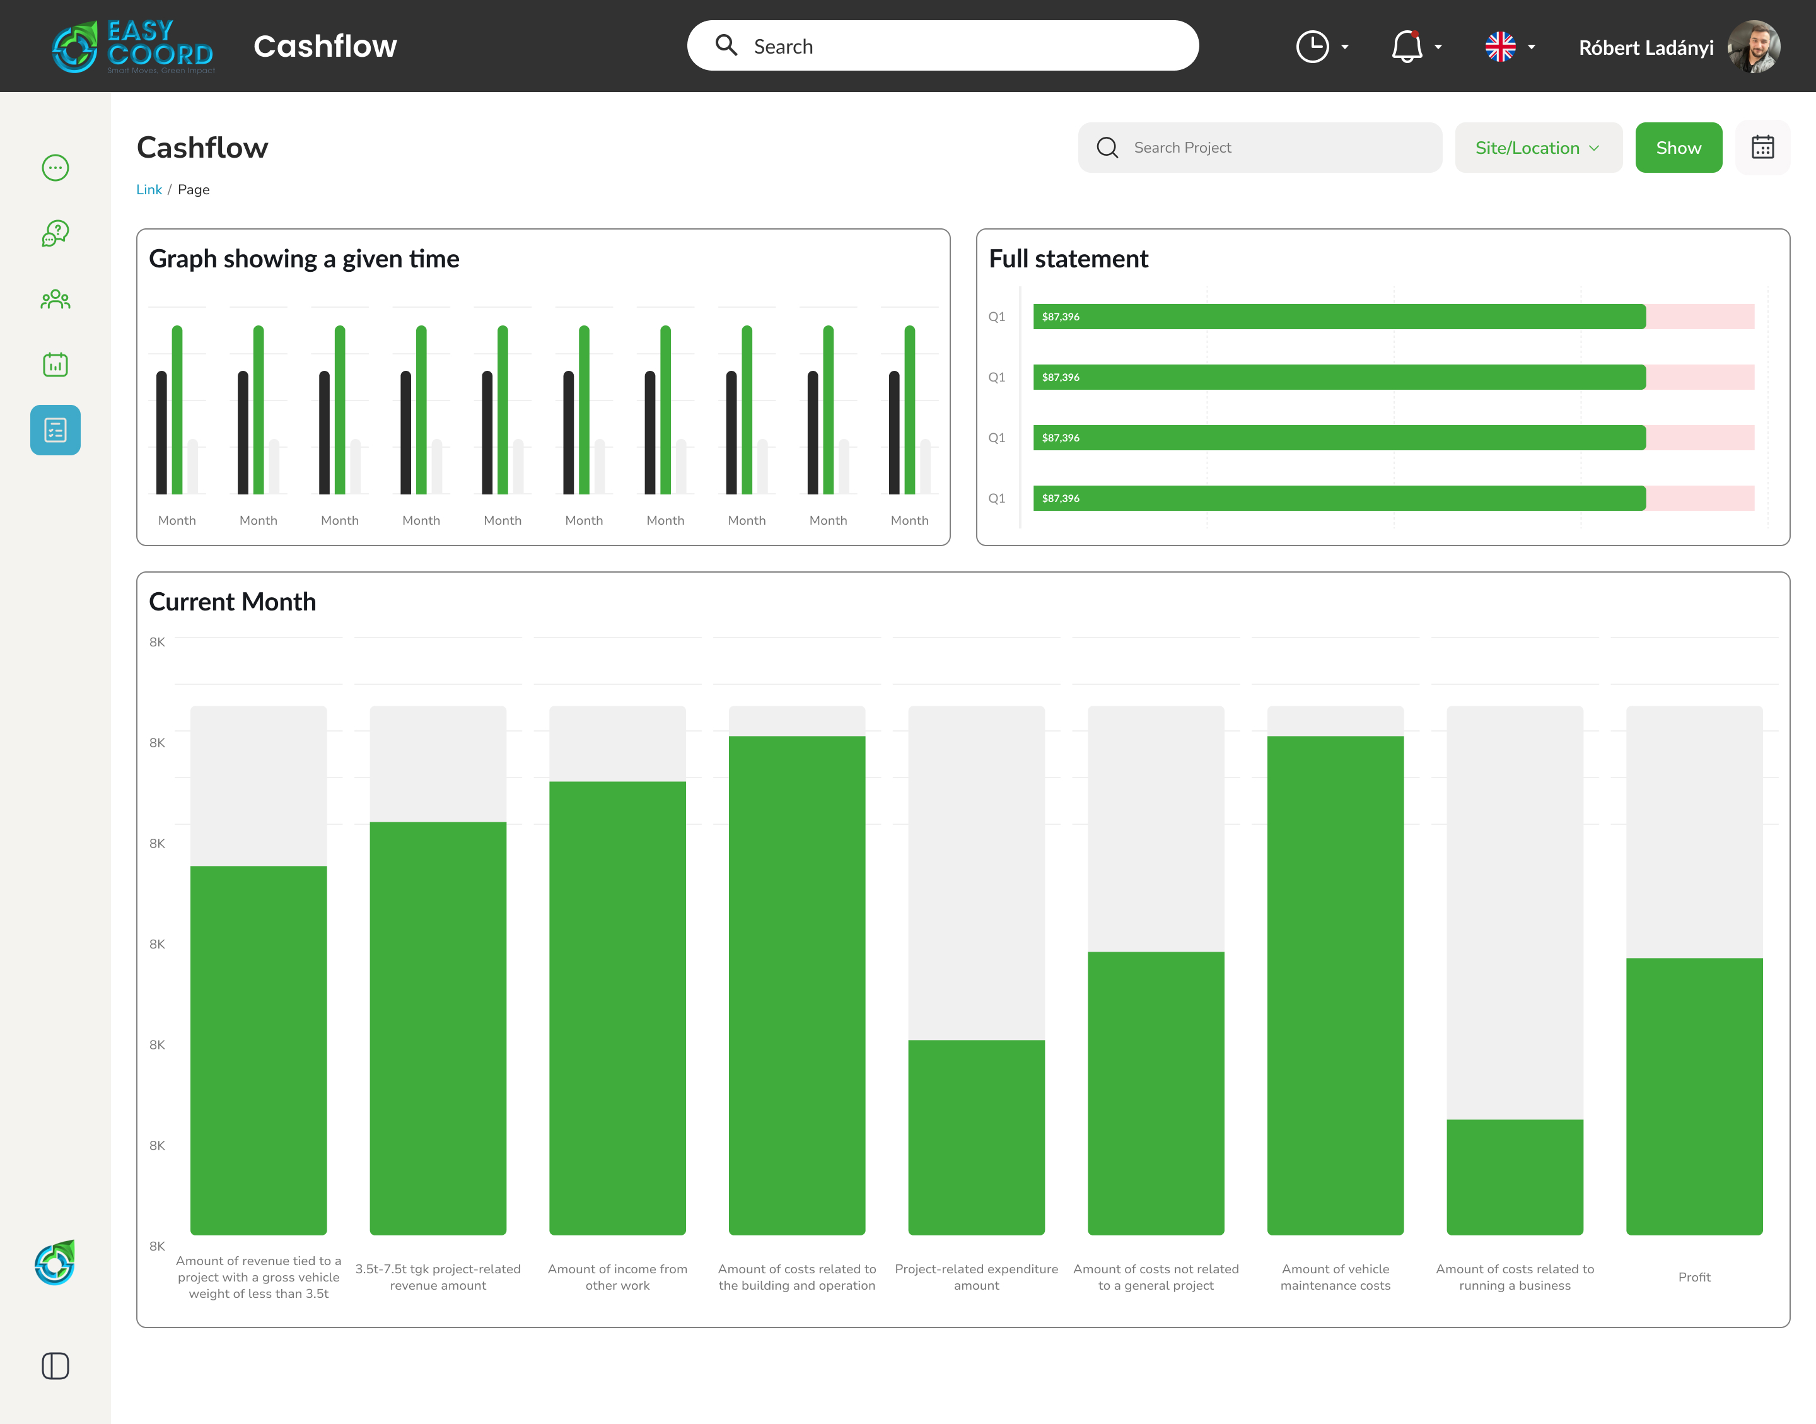Viewport: 1816px width, 1424px height.
Task: Open the team members sidebar icon
Action: coord(55,300)
